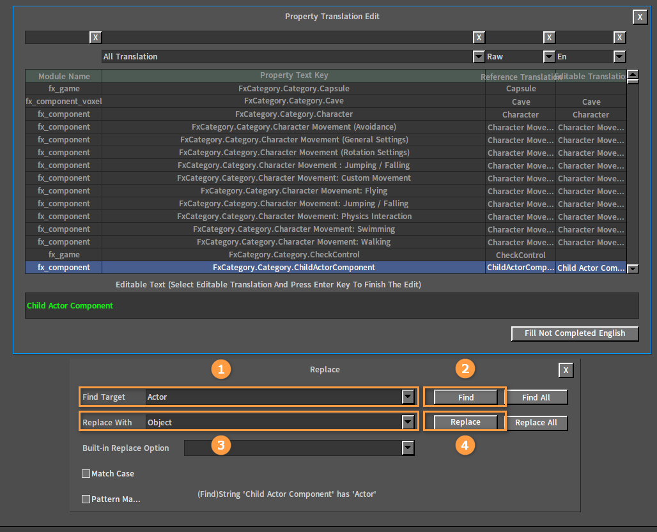The height and width of the screenshot is (532, 657).
Task: Click the Property Text Key filter input
Action: [x=288, y=37]
